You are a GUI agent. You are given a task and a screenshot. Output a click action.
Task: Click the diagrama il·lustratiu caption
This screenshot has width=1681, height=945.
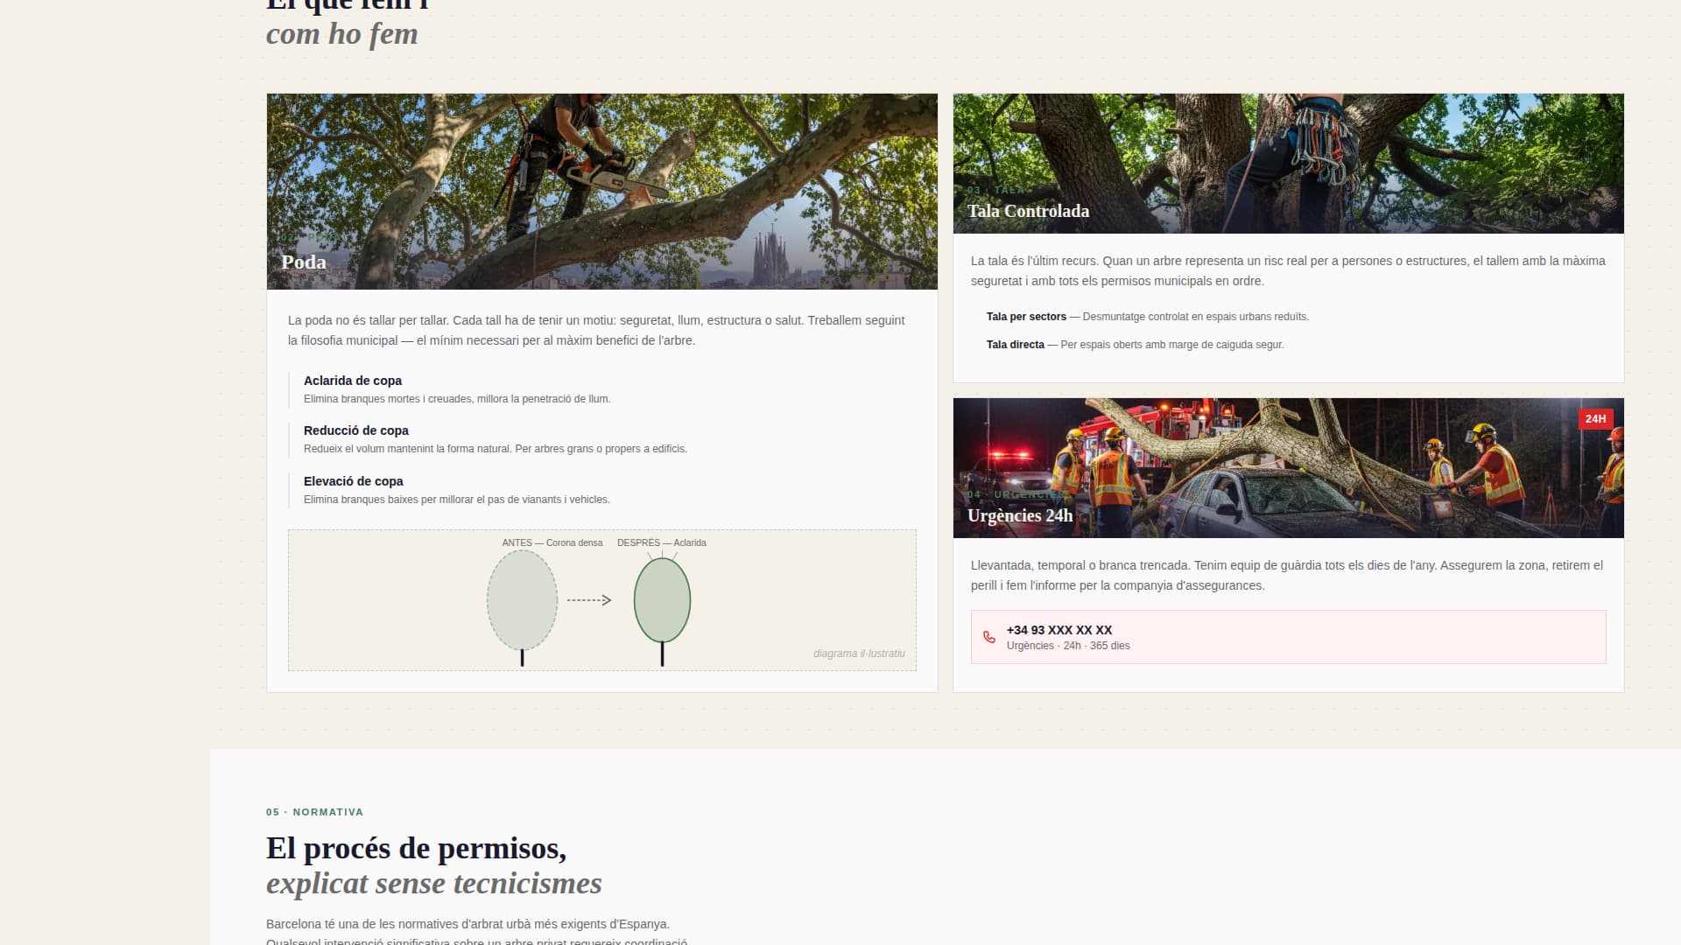[x=859, y=654]
